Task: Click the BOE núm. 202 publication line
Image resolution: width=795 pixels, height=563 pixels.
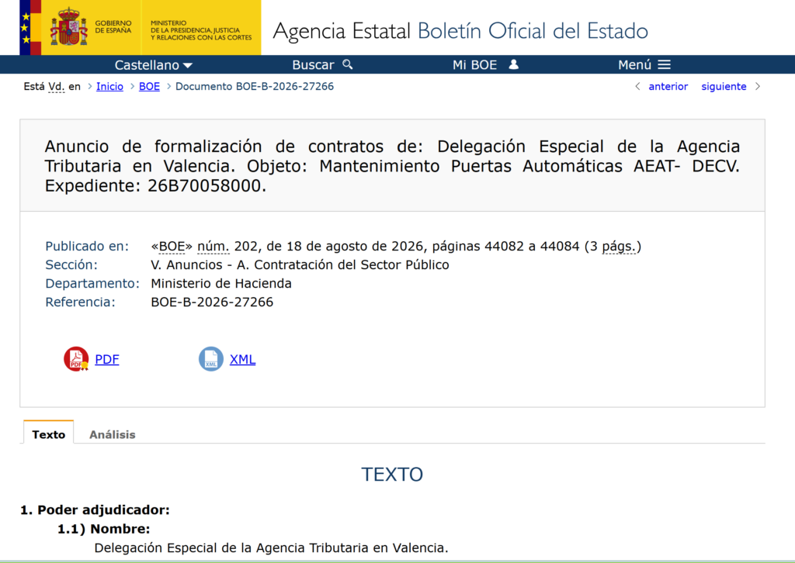Action: [x=396, y=247]
